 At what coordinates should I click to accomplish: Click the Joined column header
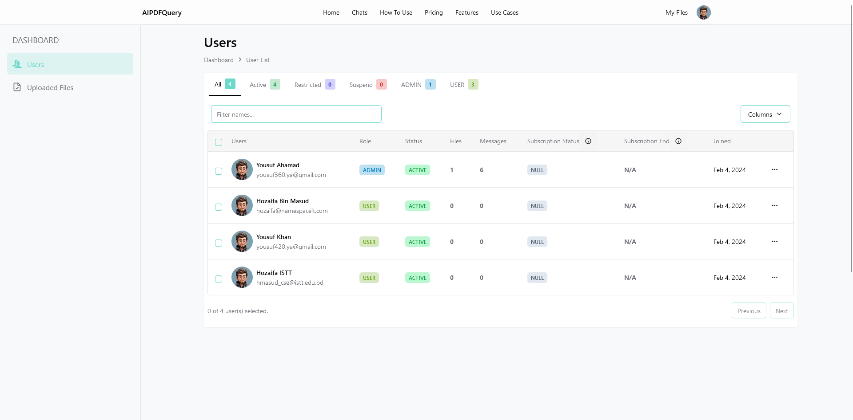point(722,141)
